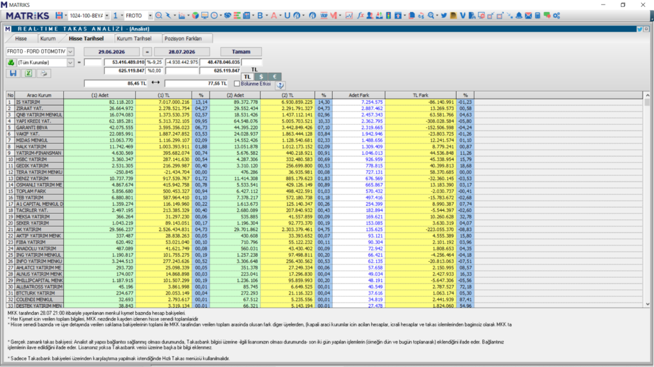Viewport: 654px width, 367px height.
Task: Open the magnifier search icon in the main toolbar
Action: click(158, 15)
